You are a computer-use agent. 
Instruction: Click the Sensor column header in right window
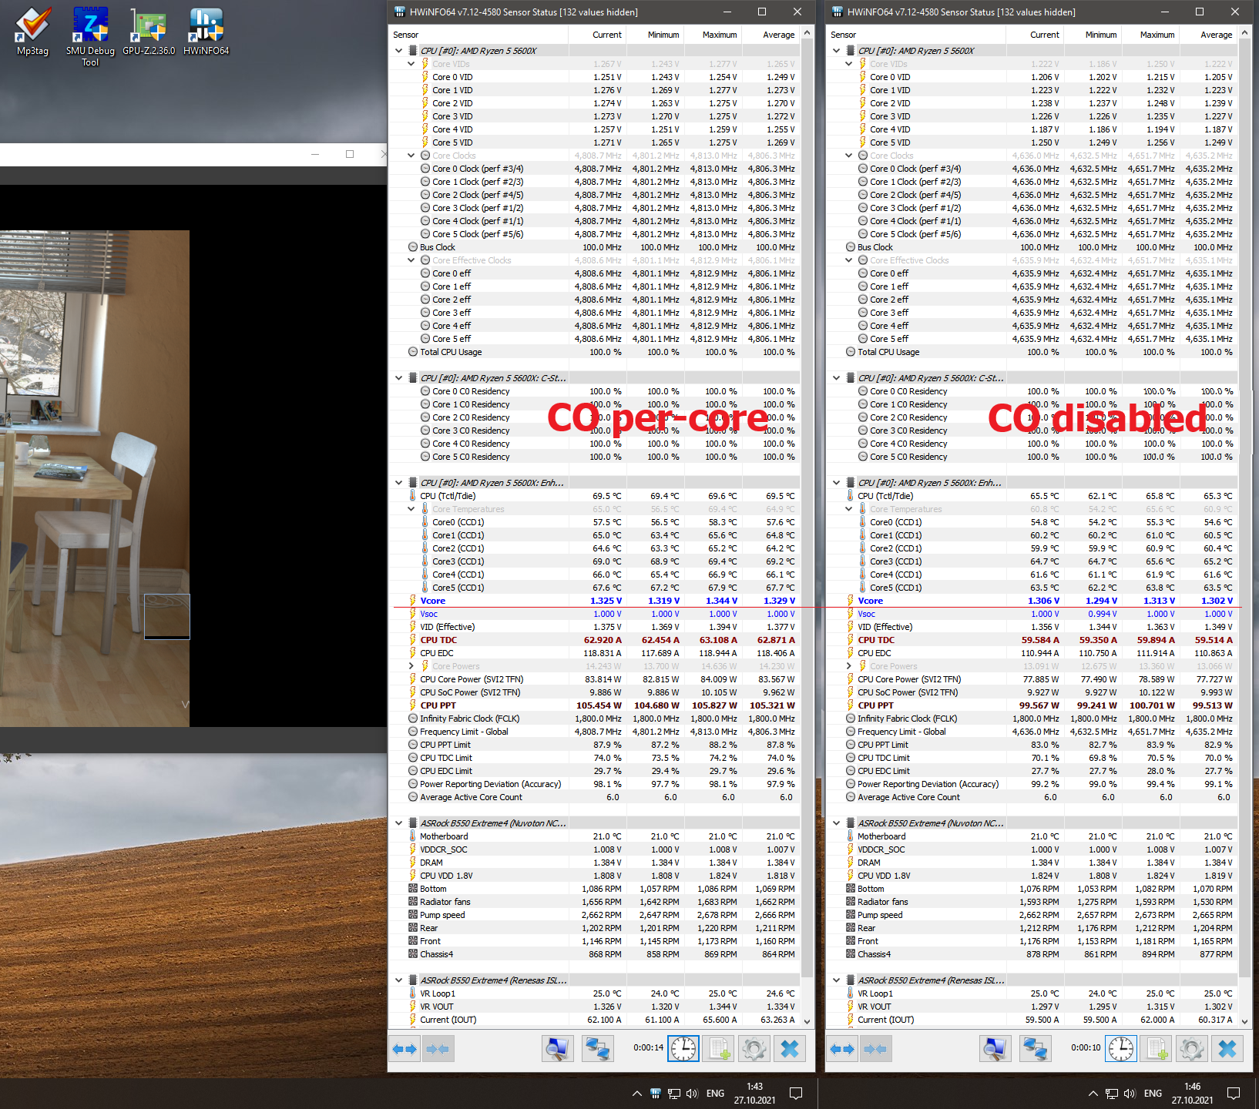916,35
